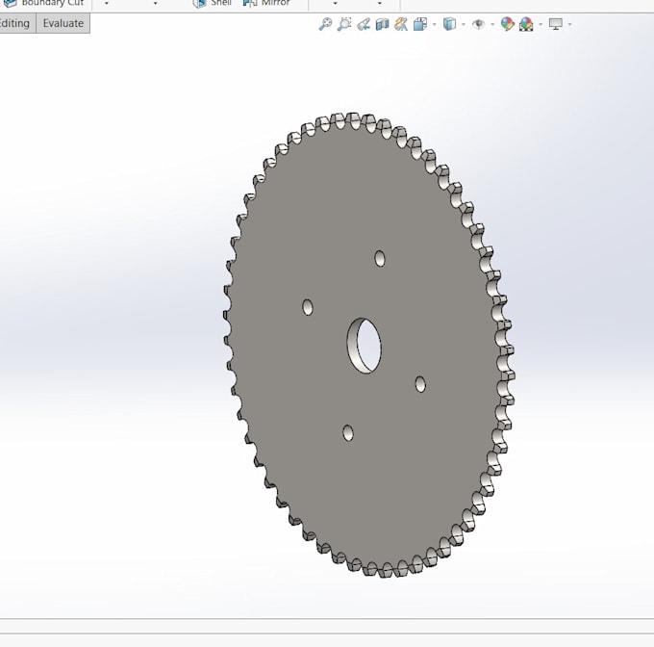
Task: Click the View Settings monitor icon
Action: click(556, 24)
